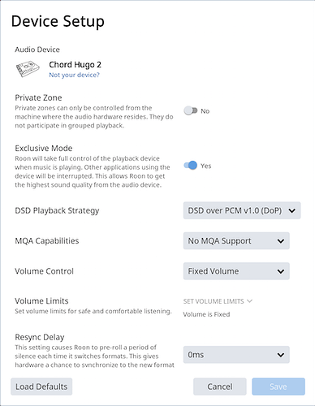
Task: Expand SET VOLUME LIMITS
Action: (x=218, y=301)
